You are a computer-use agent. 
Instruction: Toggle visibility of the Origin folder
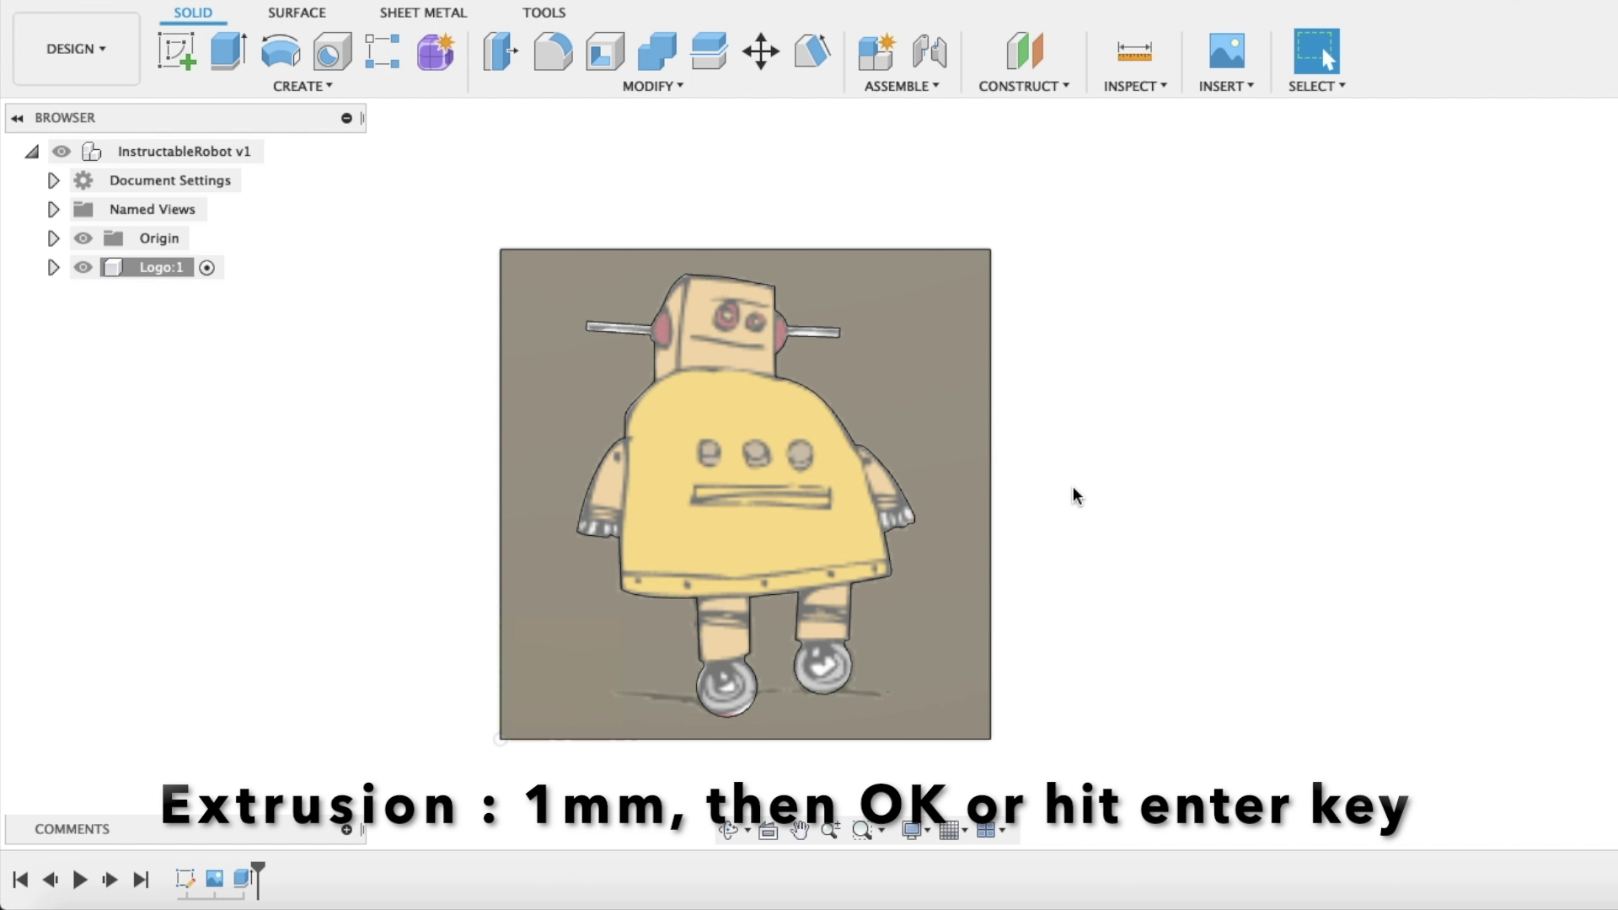pyautogui.click(x=83, y=238)
